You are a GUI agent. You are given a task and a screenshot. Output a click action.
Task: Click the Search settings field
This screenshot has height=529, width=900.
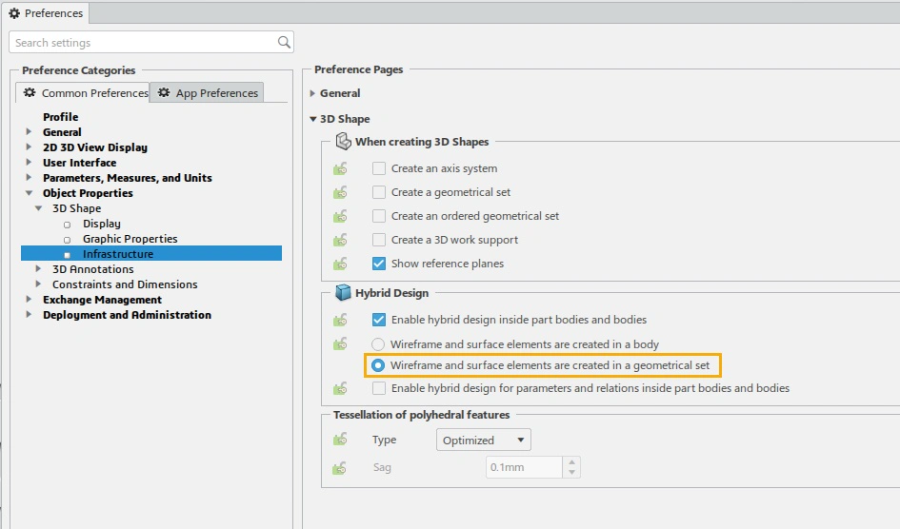(x=143, y=43)
